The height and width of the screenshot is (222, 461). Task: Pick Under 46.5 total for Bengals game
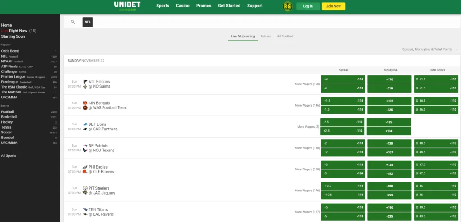436,110
